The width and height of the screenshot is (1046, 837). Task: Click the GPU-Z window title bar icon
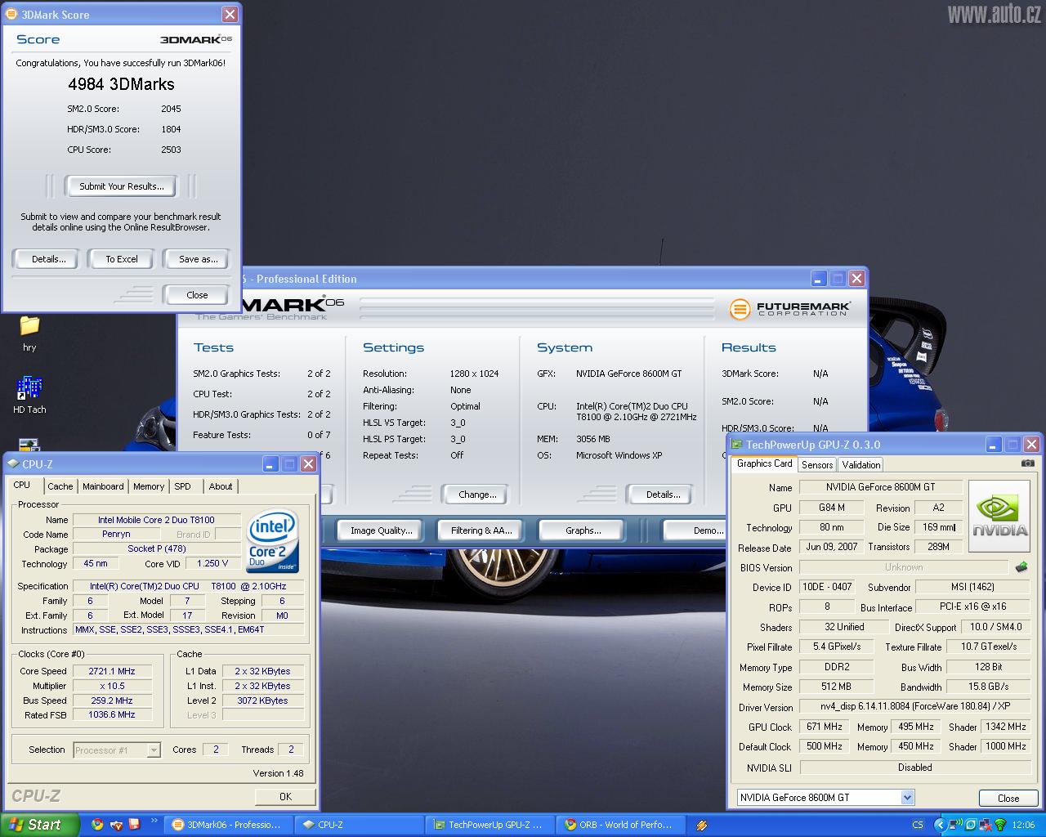[737, 445]
